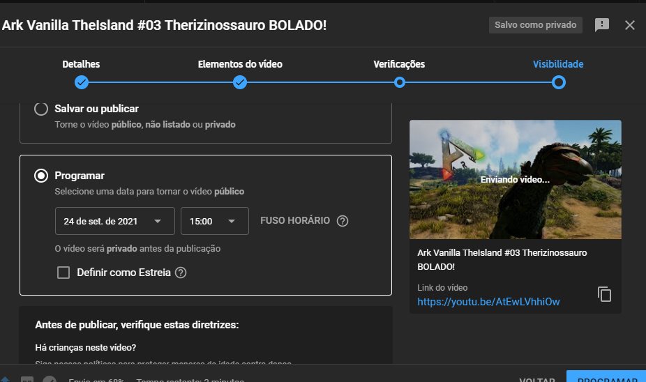Viewport: 646px width, 382px height.
Task: Open the youtu.be/AtEwLVhhiOw video link
Action: [488, 302]
